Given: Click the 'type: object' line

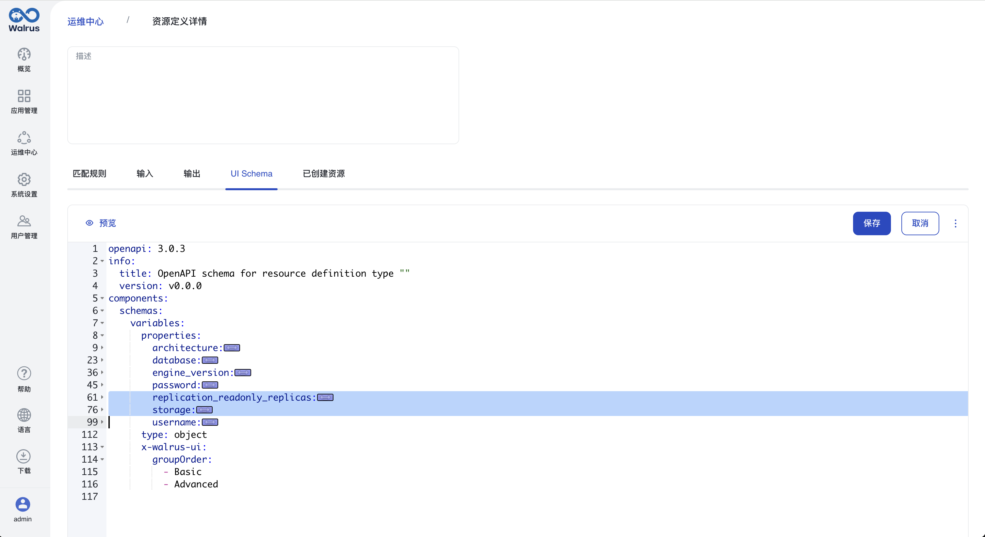Looking at the screenshot, I should 174,435.
